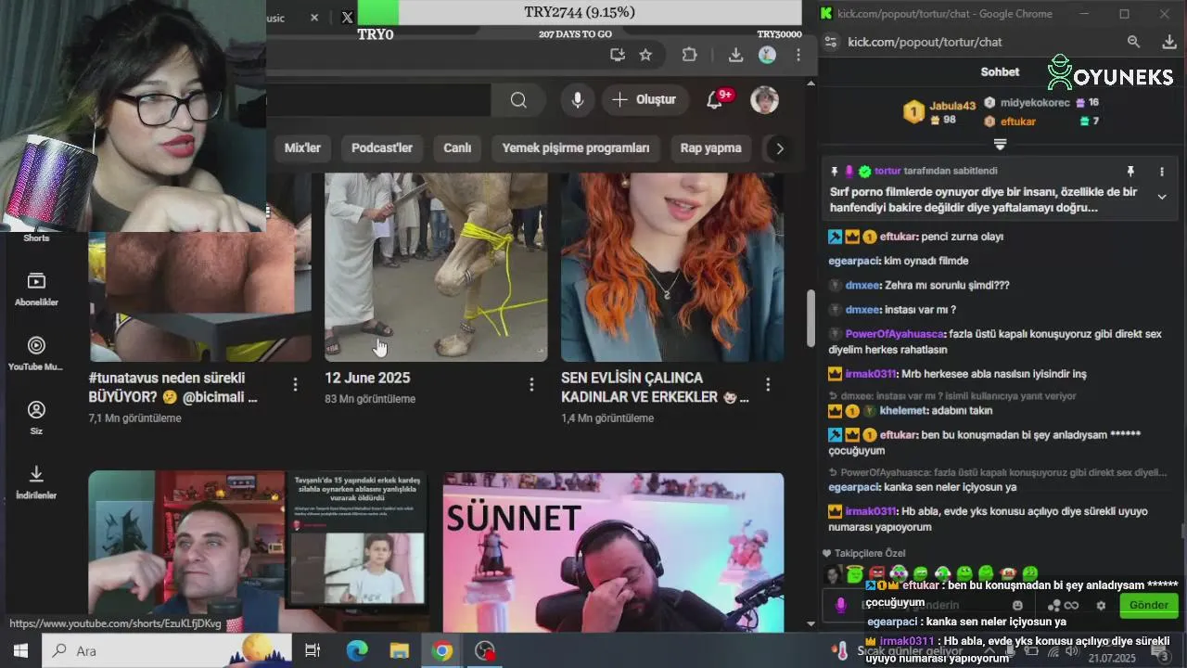Close the browser tab ending in 'usic'
The width and height of the screenshot is (1187, 668).
[x=314, y=18]
